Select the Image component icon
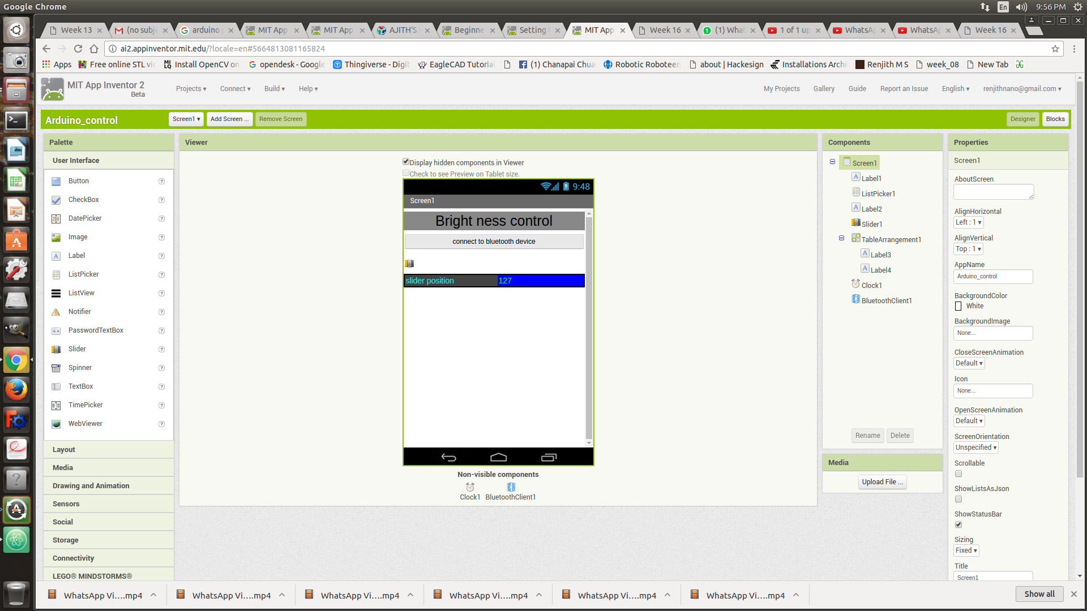This screenshot has height=611, width=1087. (56, 238)
